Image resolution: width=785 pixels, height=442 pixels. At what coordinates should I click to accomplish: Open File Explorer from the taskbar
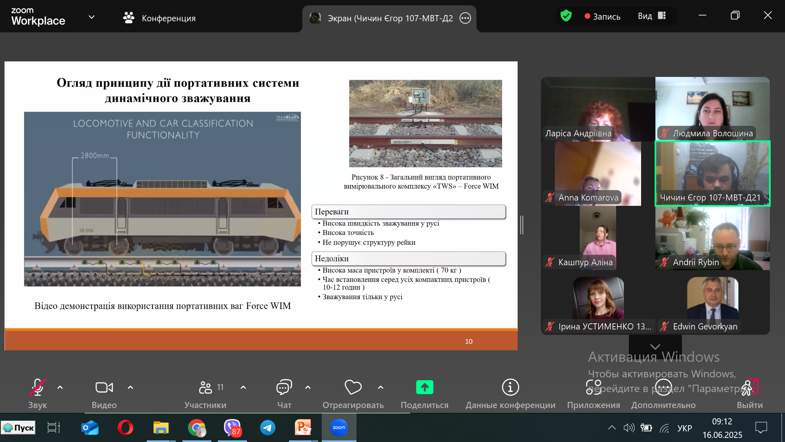coord(161,428)
